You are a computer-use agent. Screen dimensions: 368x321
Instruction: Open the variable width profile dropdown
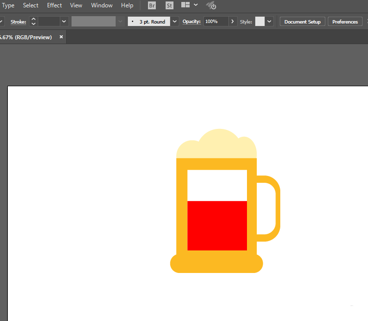click(x=120, y=22)
